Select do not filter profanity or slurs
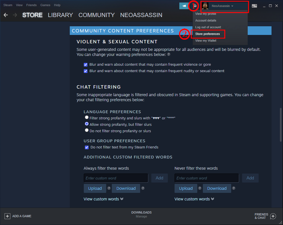This screenshot has height=225, width=283. [87, 130]
